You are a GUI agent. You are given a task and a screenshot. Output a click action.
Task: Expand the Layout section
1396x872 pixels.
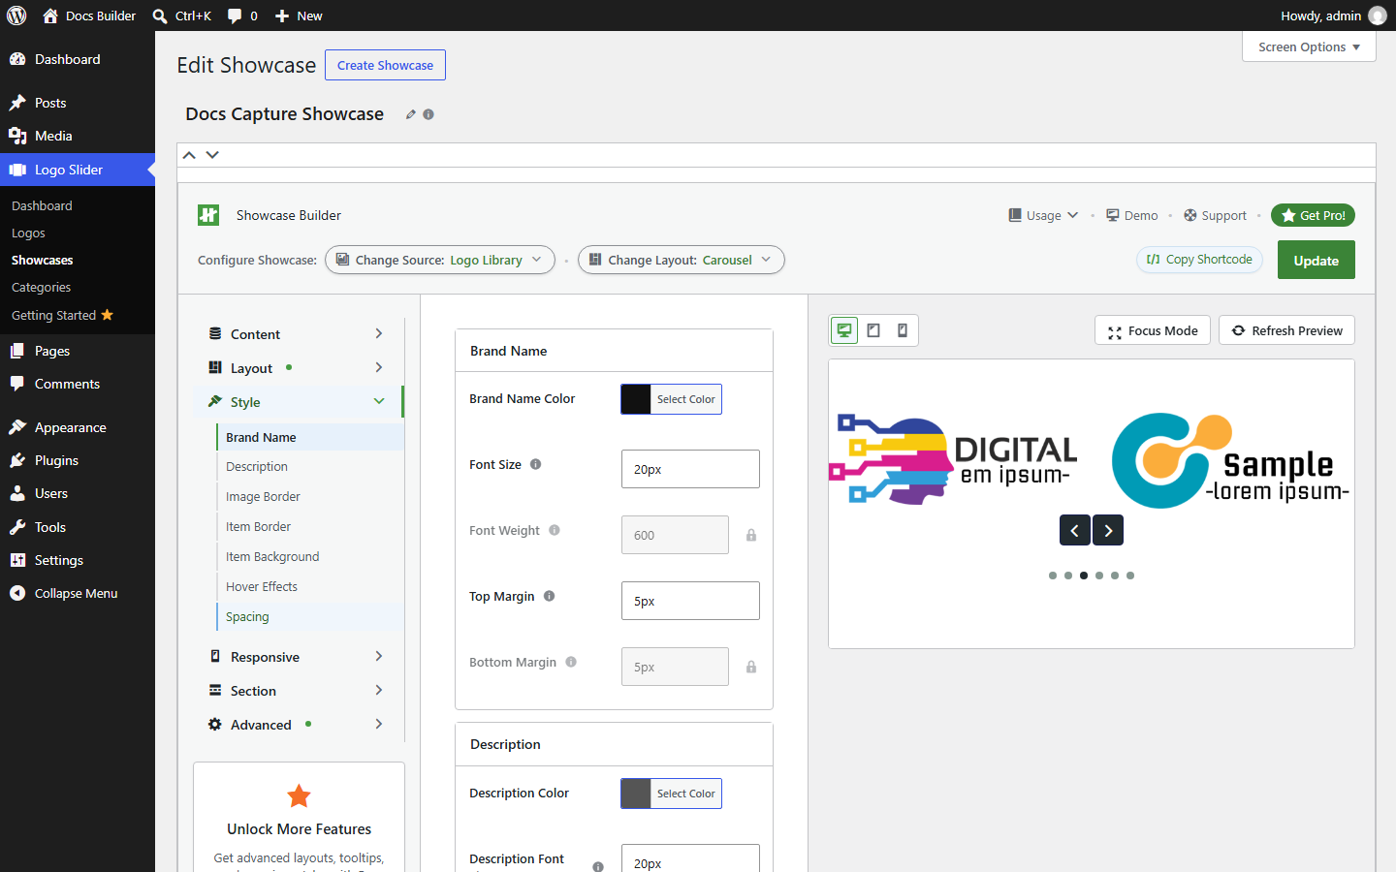[297, 368]
